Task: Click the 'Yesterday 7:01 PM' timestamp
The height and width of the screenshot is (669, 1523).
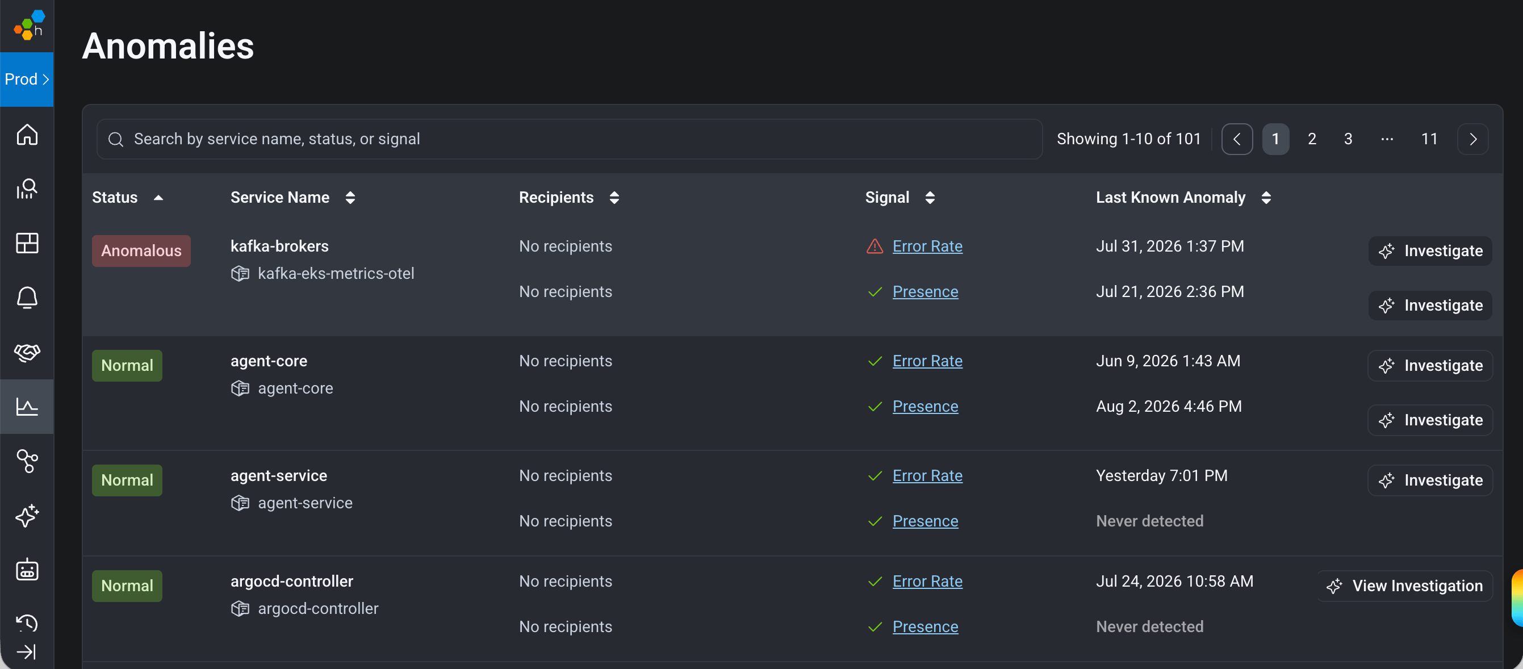Action: click(x=1162, y=475)
